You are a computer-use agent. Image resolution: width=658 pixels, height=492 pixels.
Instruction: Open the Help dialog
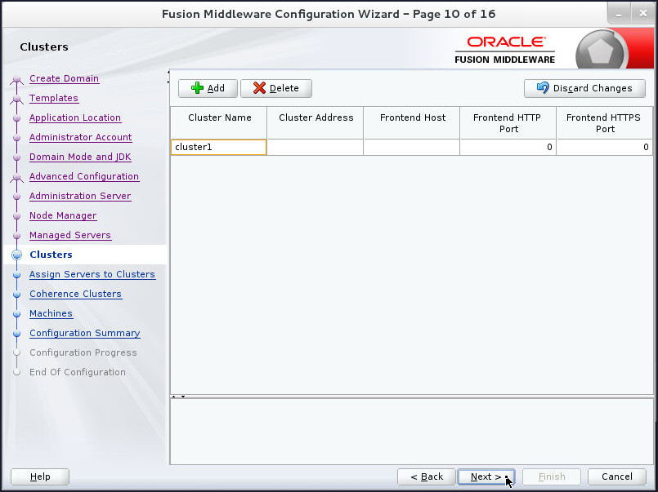click(x=39, y=476)
